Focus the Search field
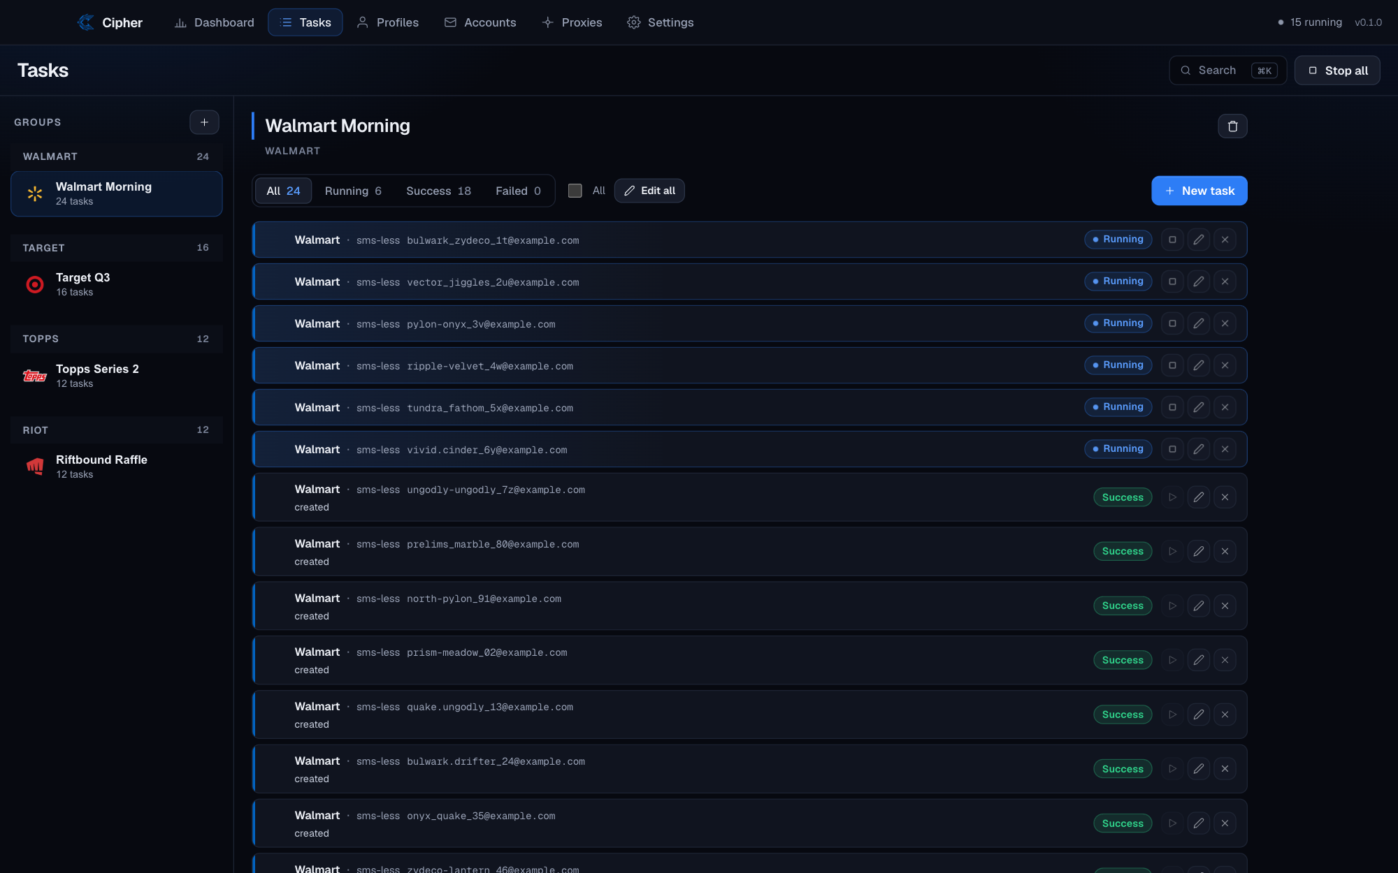 (1228, 71)
